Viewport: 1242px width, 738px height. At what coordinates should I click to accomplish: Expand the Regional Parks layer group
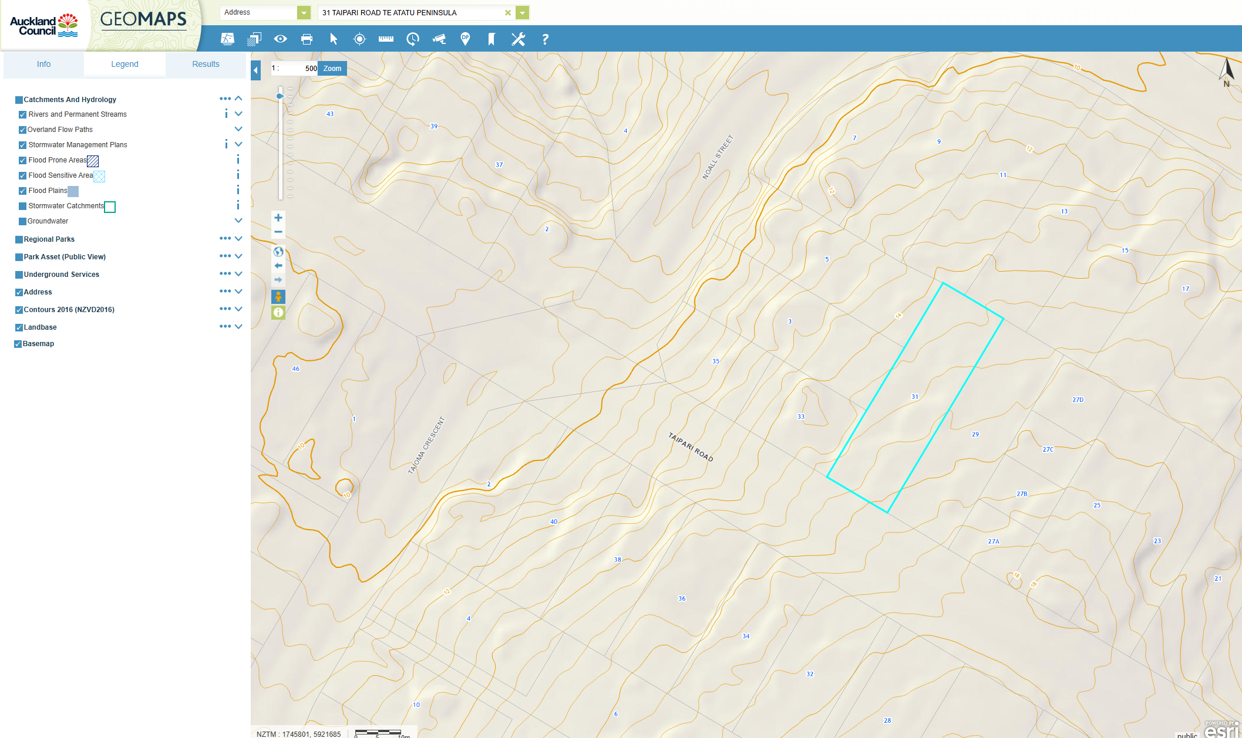pyautogui.click(x=238, y=239)
